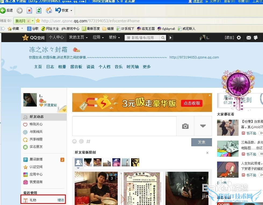The image size is (263, 205).
Task: Click the magnifier search icon
Action: coord(163,38)
